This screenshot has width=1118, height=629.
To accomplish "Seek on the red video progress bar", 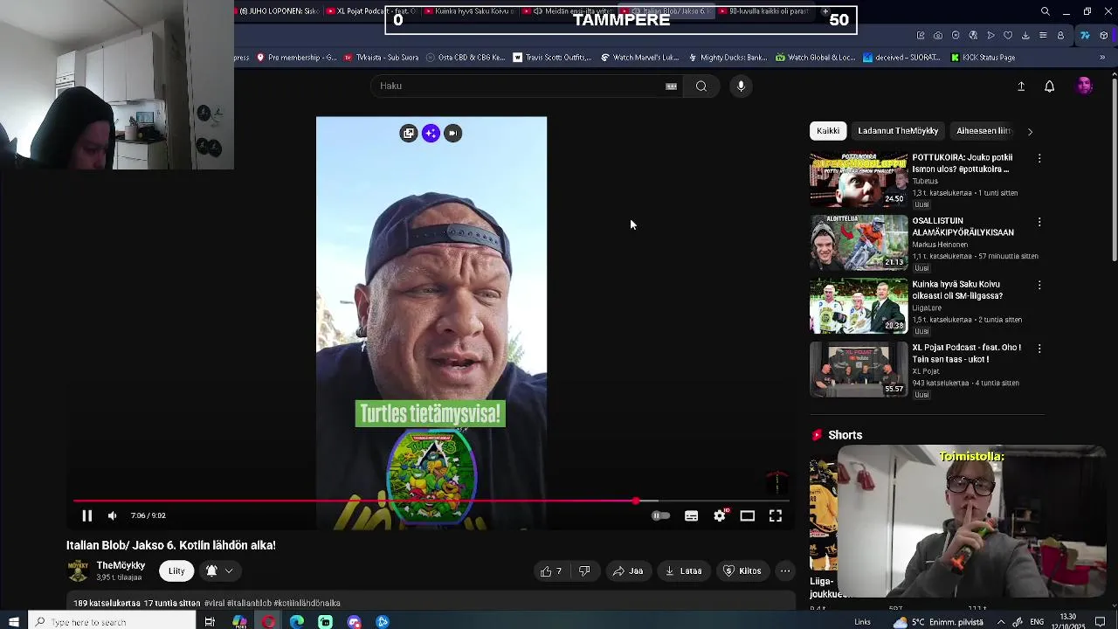I will coord(431,501).
